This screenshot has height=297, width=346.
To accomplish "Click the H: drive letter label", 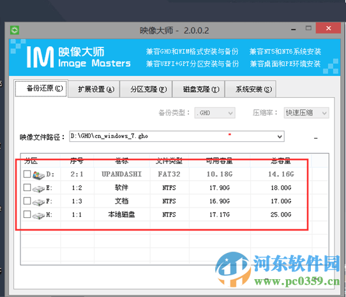I will pos(49,215).
